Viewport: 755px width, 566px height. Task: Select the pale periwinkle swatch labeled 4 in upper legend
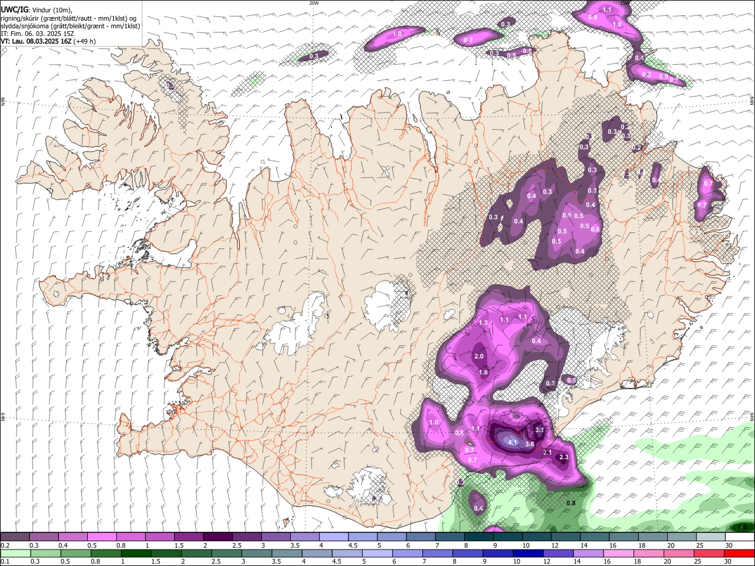[333, 537]
